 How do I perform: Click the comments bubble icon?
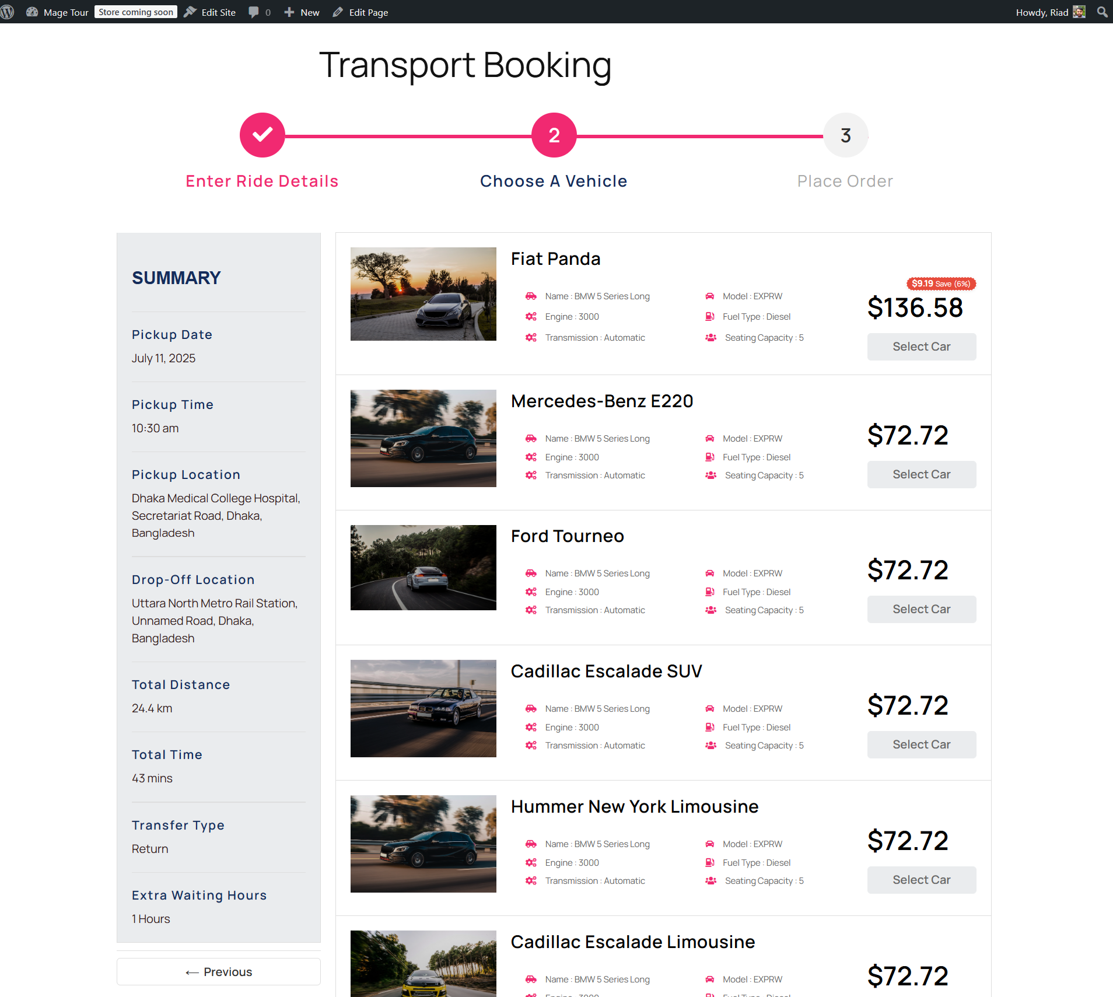pyautogui.click(x=253, y=12)
